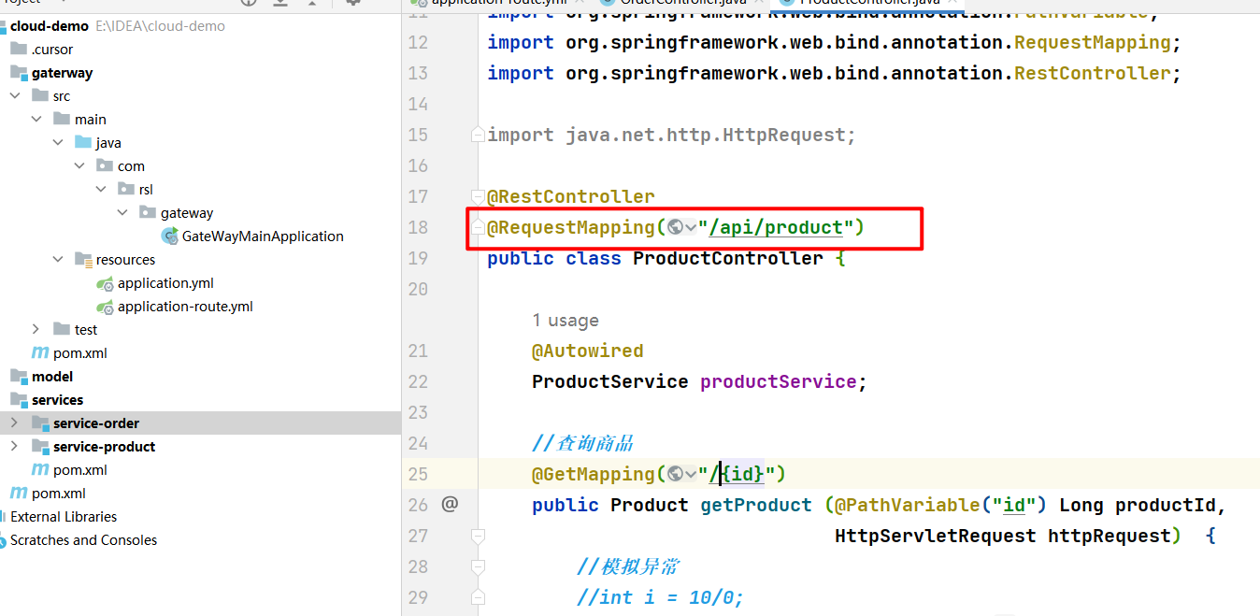1260x616 pixels.
Task: Collapse the rsl package chevron
Action: pyautogui.click(x=101, y=189)
